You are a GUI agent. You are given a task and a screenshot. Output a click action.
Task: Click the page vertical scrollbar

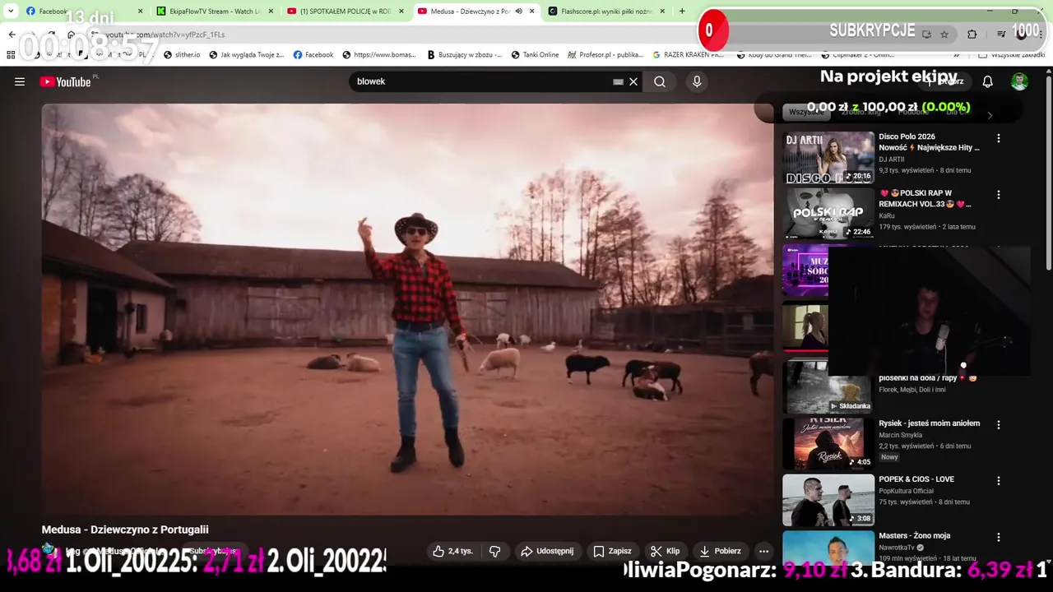point(1048,173)
